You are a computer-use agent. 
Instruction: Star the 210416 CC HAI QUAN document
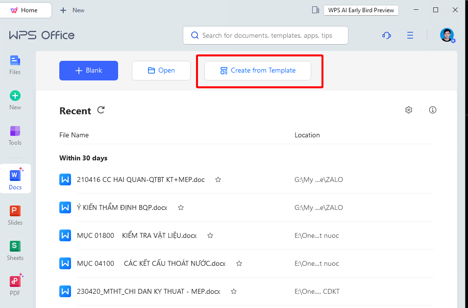tap(218, 180)
